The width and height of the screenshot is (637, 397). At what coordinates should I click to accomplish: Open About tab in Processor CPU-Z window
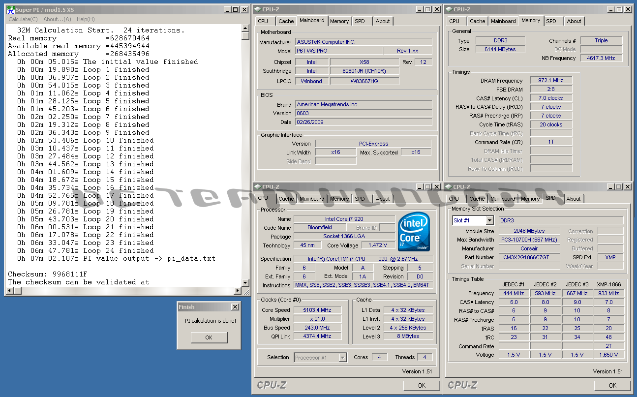(383, 199)
